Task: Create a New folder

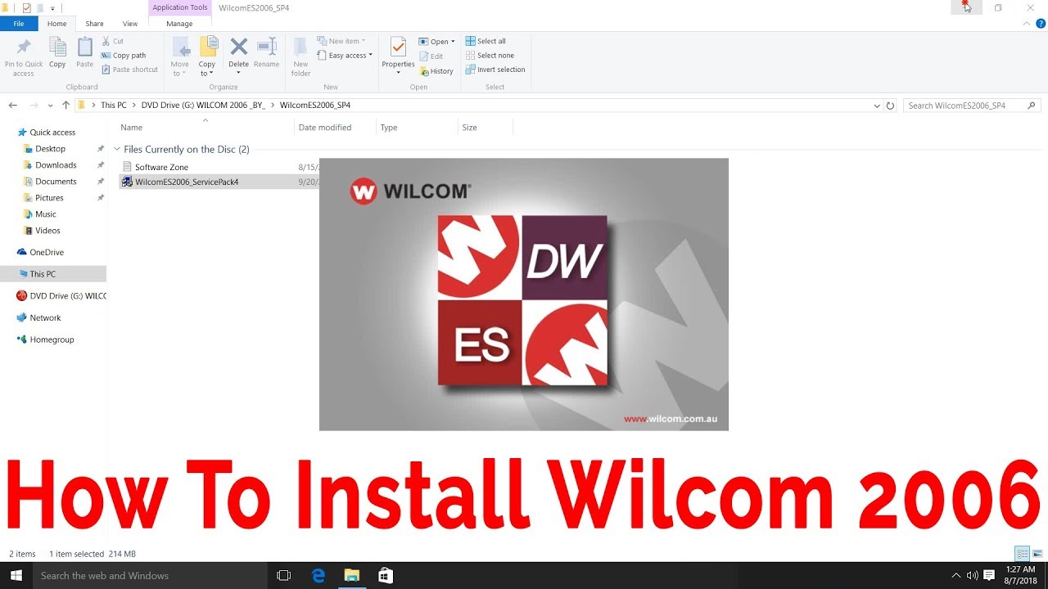Action: point(300,57)
